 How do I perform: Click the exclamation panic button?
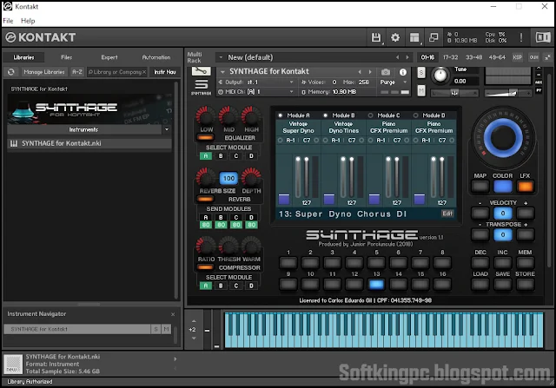[x=521, y=37]
